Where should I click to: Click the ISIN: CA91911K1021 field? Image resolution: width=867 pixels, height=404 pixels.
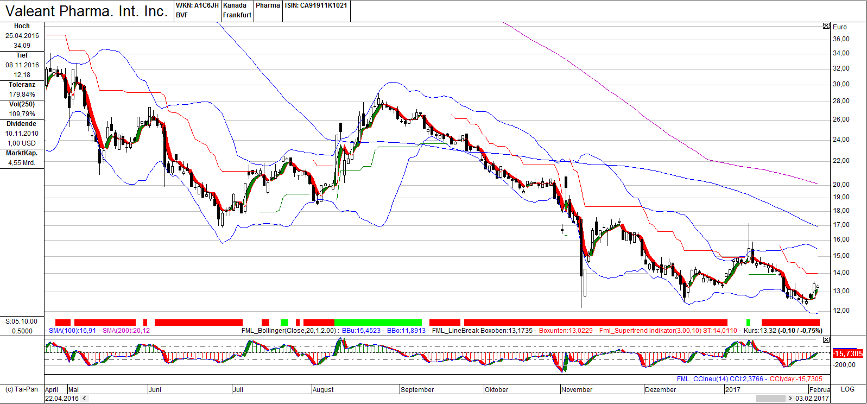coord(316,5)
